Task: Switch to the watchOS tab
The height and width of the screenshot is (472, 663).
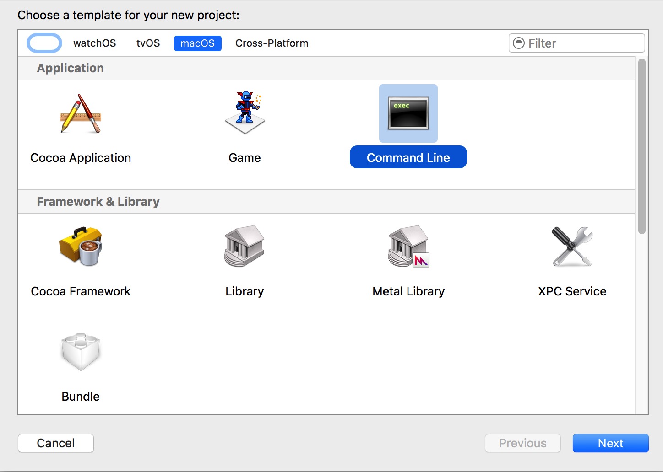Action: tap(95, 43)
